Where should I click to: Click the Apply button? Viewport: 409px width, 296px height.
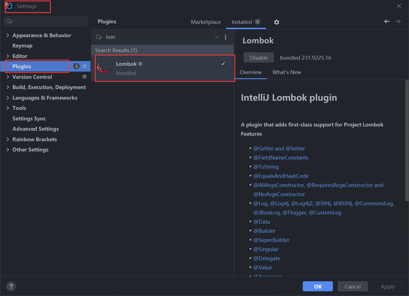click(388, 286)
